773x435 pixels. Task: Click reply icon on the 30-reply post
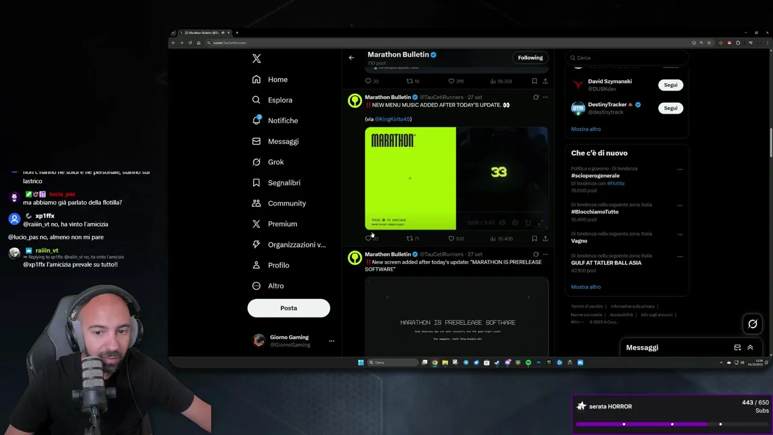click(368, 81)
